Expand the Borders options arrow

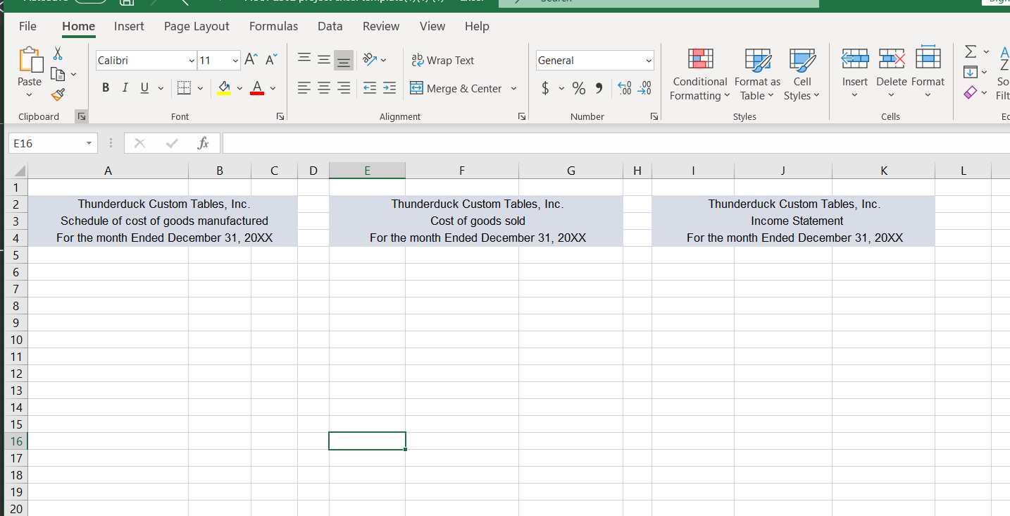pos(200,88)
